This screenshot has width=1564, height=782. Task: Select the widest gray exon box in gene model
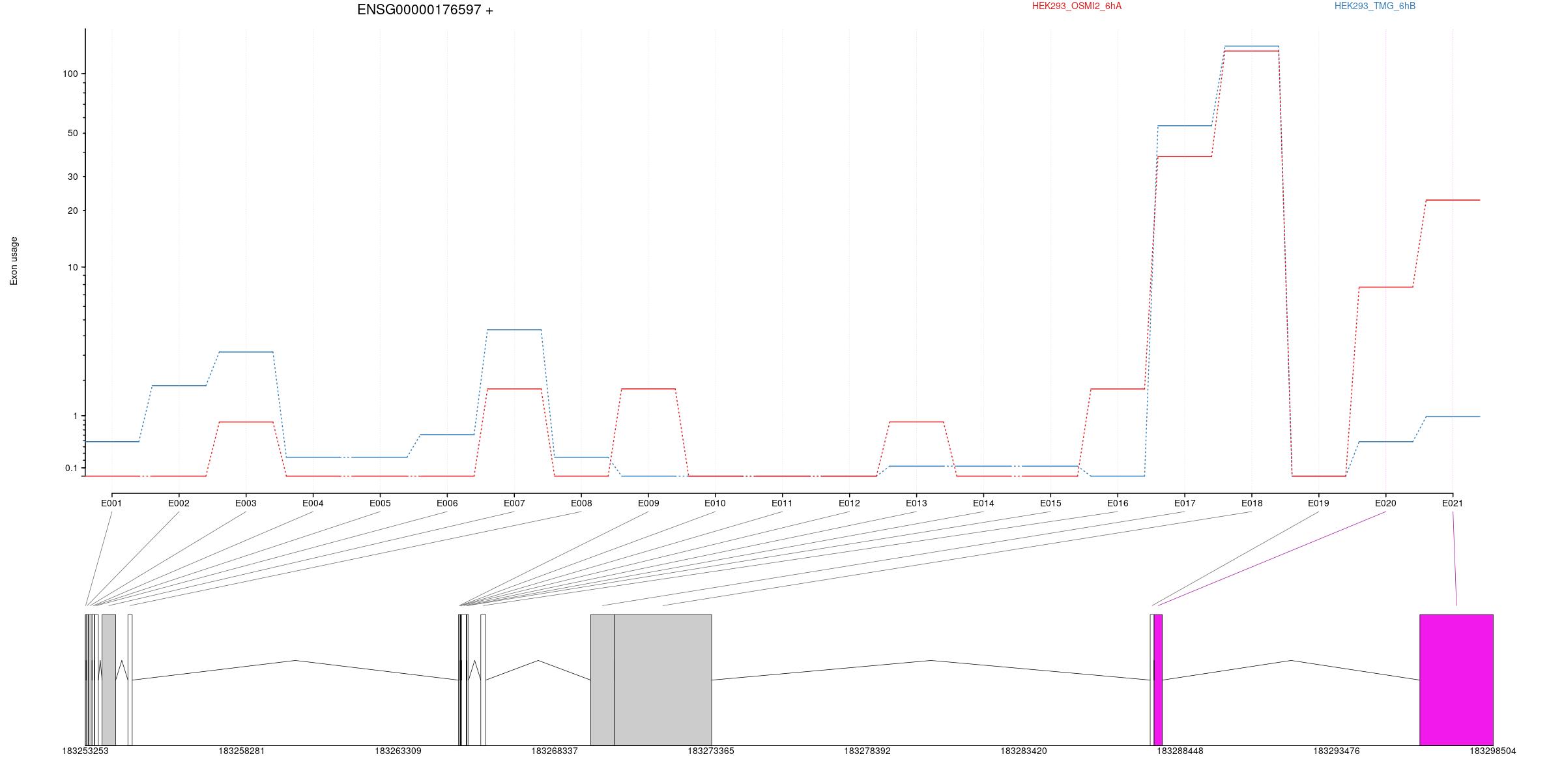(663, 680)
